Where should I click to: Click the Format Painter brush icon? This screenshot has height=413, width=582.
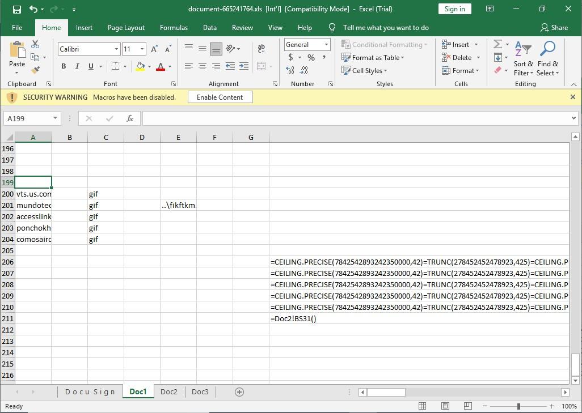coord(35,70)
